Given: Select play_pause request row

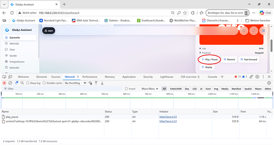Looking at the screenshot, I should coord(137,117).
